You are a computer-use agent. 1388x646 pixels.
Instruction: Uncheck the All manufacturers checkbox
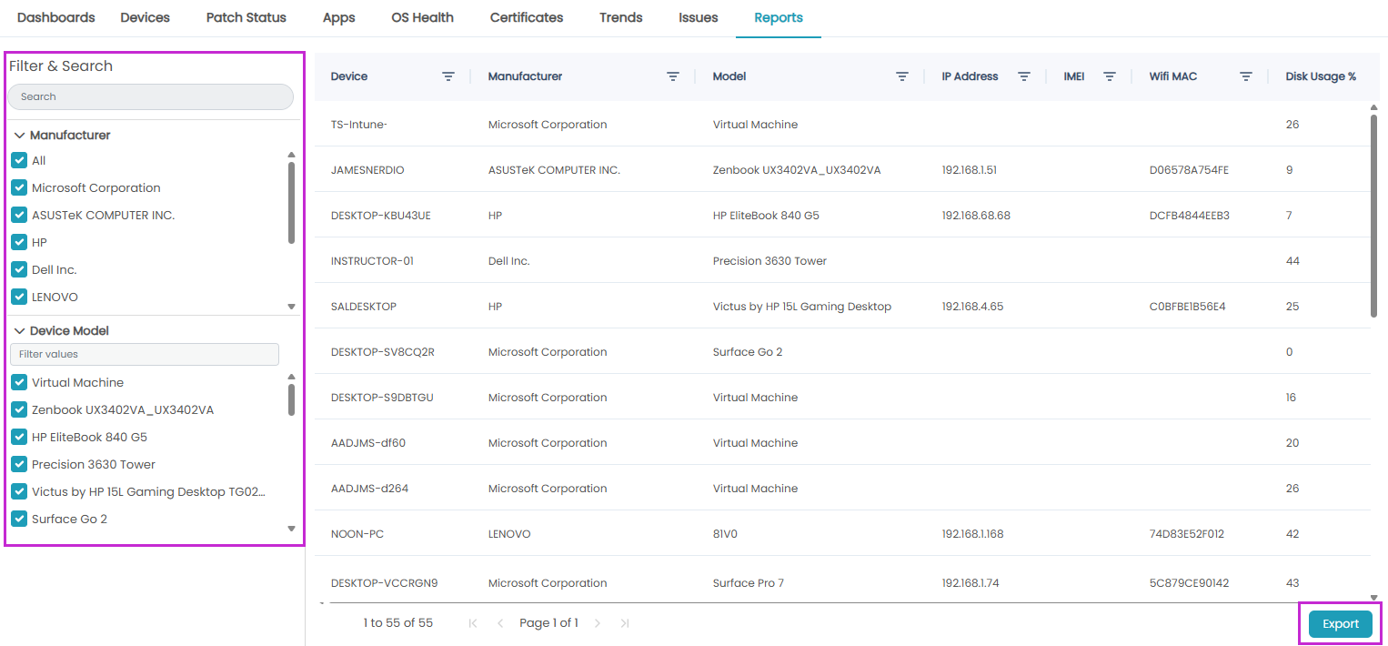pyautogui.click(x=19, y=160)
